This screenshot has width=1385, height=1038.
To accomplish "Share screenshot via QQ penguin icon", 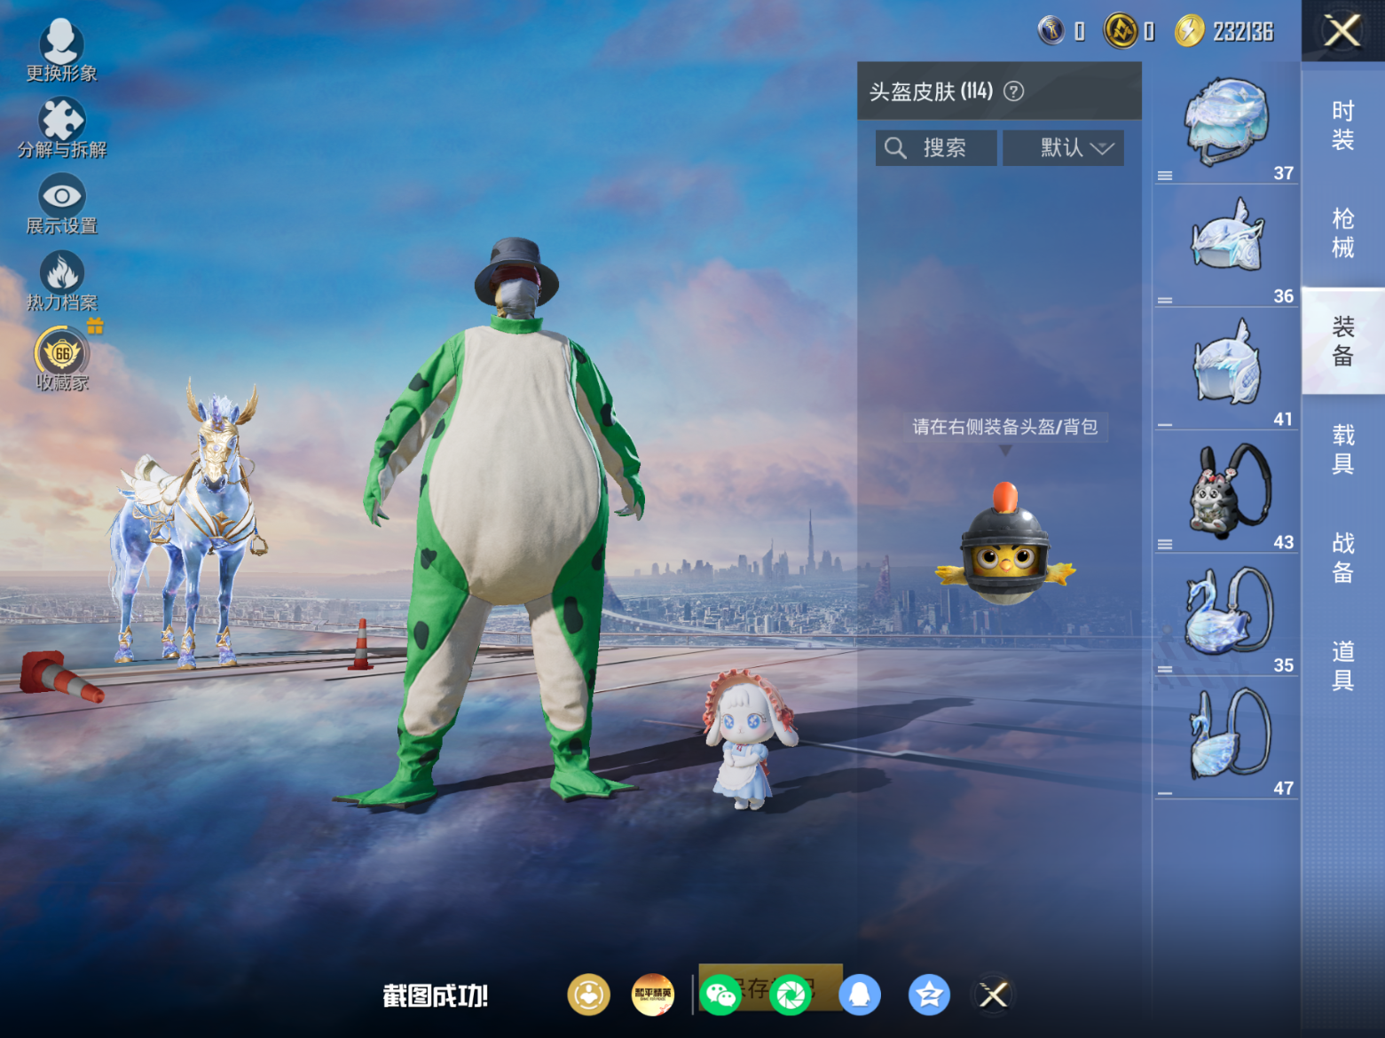I will (860, 995).
